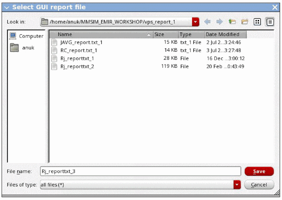Image resolution: width=282 pixels, height=200 pixels.
Task: Click the File name input field
Action: pyautogui.click(x=140, y=171)
